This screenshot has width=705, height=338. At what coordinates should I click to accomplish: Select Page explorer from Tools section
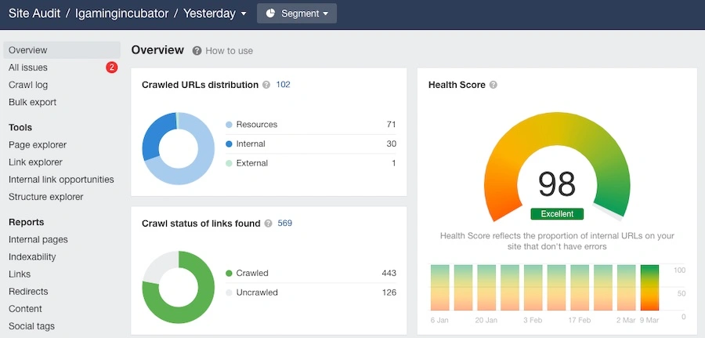coord(38,145)
